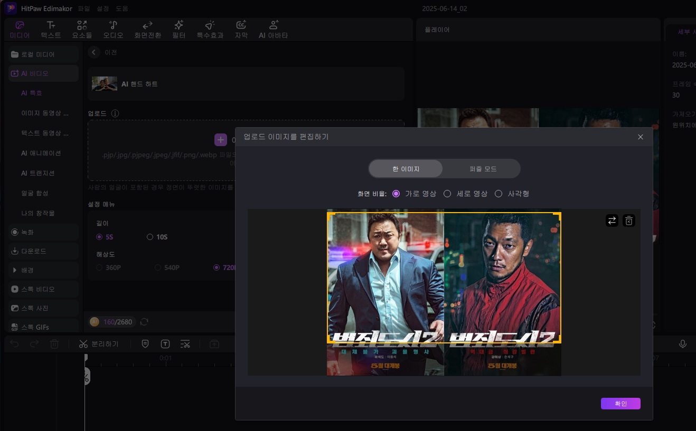Open the 특수효과 effects tab
This screenshot has height=431, width=696.
coord(210,30)
